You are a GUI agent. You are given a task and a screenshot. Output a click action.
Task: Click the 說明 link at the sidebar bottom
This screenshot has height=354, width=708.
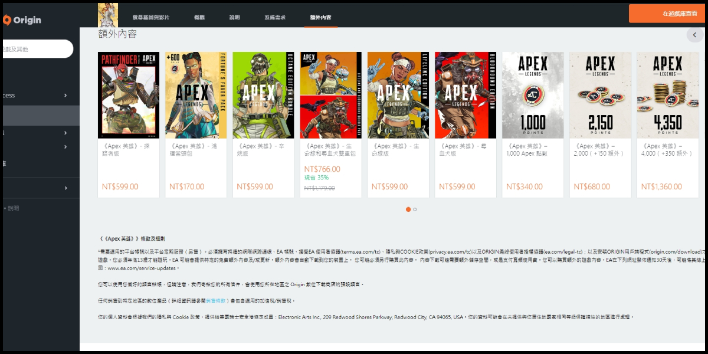(13, 208)
